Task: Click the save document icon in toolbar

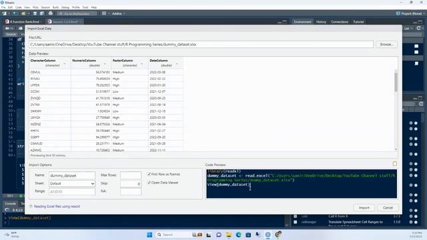Action: [35, 13]
